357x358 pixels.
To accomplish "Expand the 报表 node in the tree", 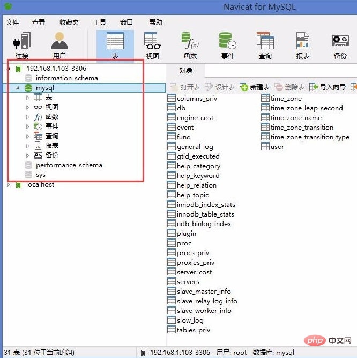I will point(27,146).
